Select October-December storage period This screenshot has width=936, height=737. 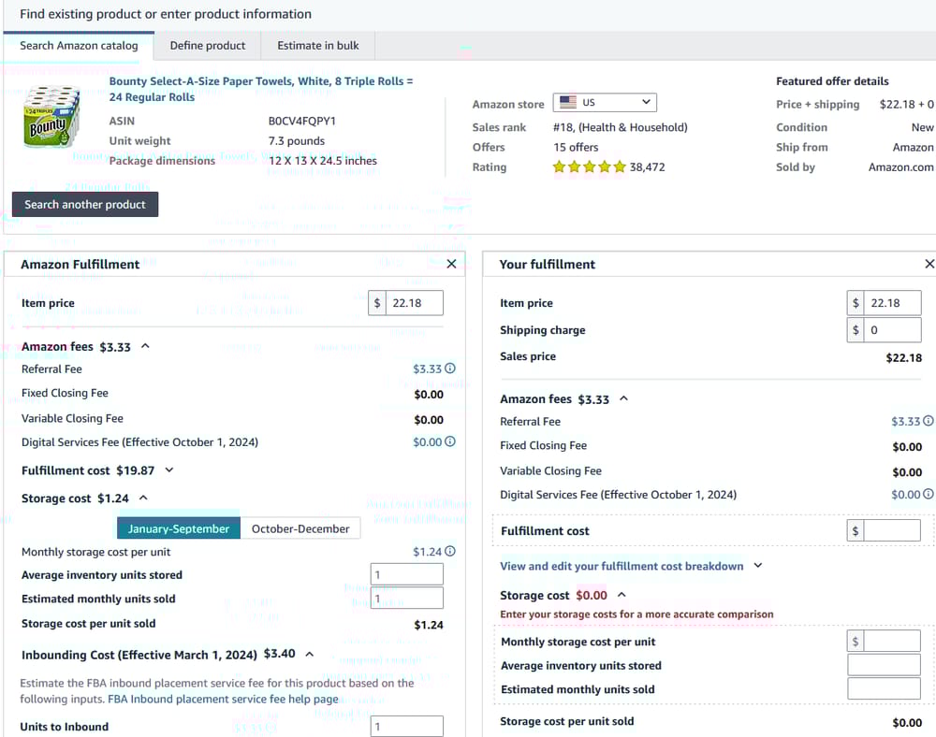pyautogui.click(x=300, y=528)
